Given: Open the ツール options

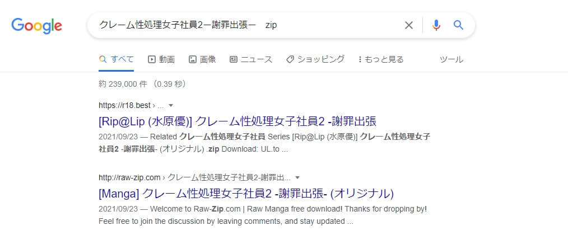Looking at the screenshot, I should tap(451, 59).
